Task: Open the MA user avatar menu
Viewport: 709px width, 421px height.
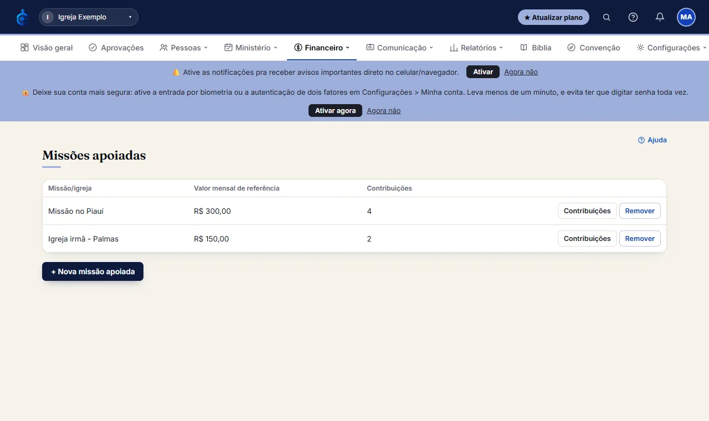Action: [x=686, y=17]
